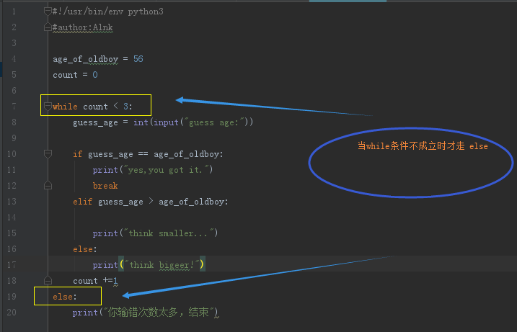The height and width of the screenshot is (332, 517).
Task: Click line number 14 in the gutter
Action: coord(12,217)
